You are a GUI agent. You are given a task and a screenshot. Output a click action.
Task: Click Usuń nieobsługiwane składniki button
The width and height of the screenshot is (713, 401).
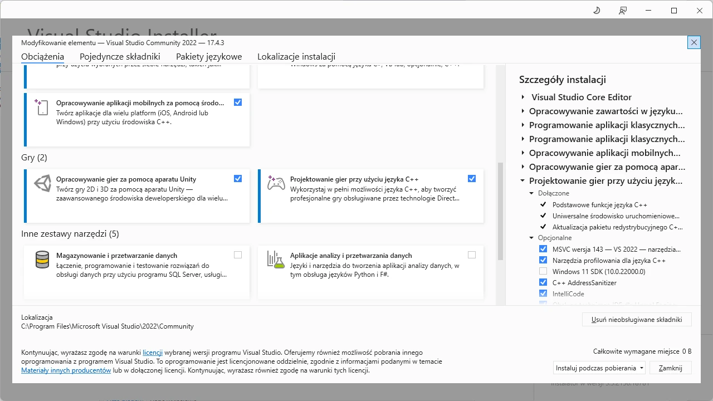(637, 320)
